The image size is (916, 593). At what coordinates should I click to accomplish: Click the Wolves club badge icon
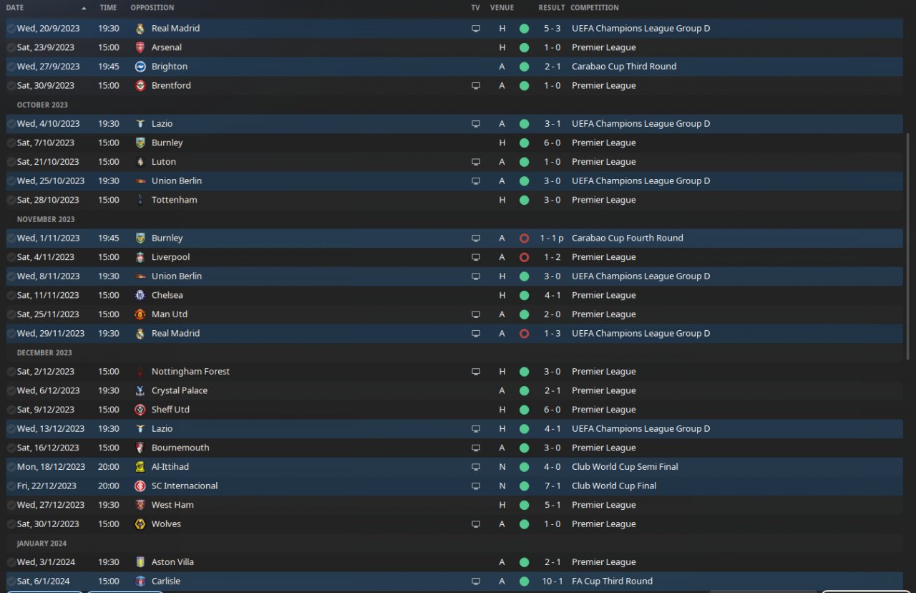click(140, 524)
